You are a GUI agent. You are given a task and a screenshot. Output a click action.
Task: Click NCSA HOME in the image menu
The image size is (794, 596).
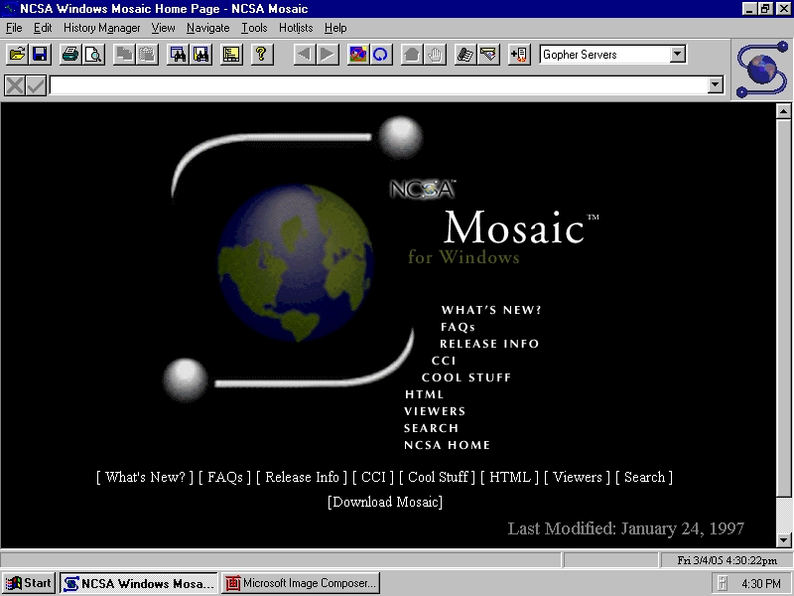(448, 445)
